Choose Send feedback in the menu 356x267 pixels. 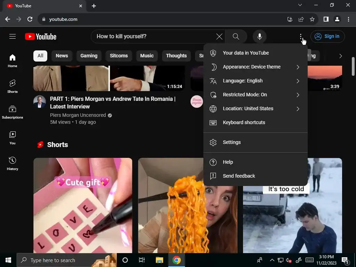tap(256, 176)
